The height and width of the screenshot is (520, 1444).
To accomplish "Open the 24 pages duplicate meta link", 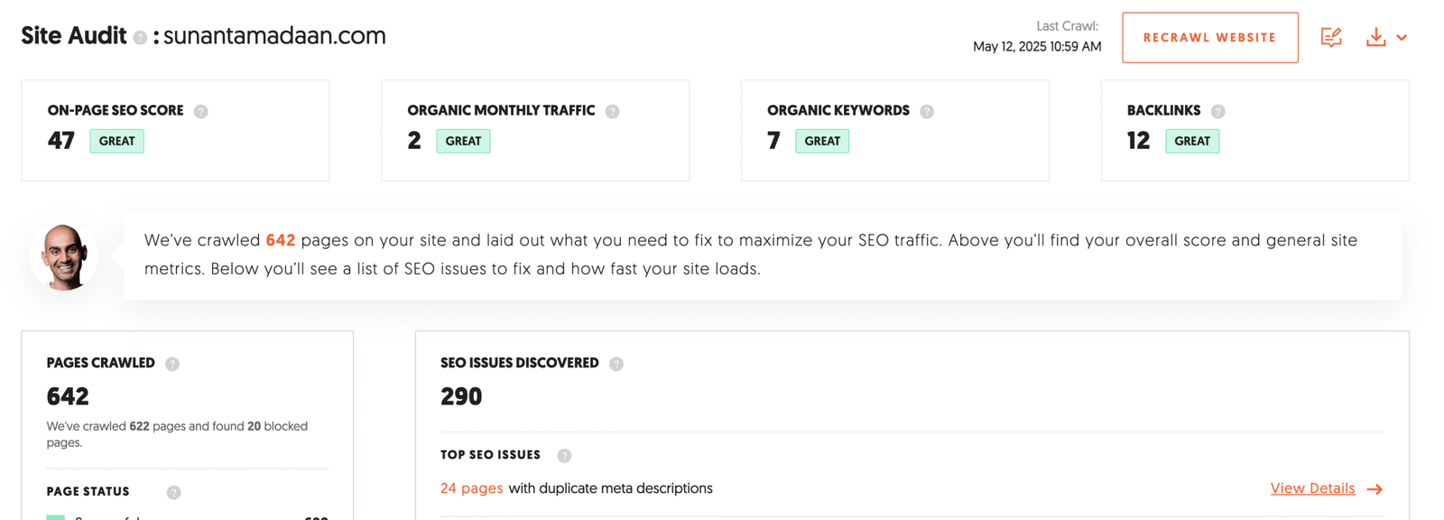I will [471, 488].
